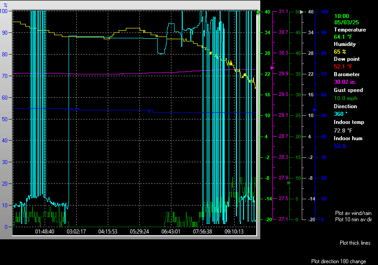378x265 pixels.
Task: Enable the Plot thick lines option
Action: pos(355,243)
